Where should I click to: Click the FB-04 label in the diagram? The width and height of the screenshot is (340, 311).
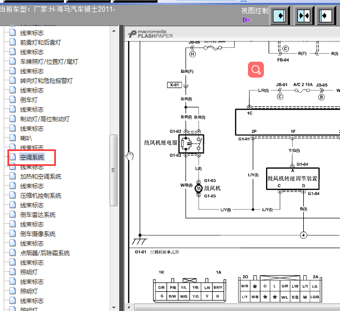click(283, 60)
